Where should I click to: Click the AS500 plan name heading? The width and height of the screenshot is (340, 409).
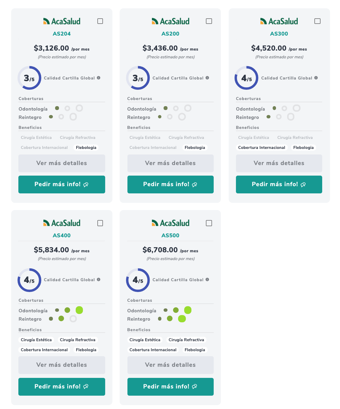(171, 235)
